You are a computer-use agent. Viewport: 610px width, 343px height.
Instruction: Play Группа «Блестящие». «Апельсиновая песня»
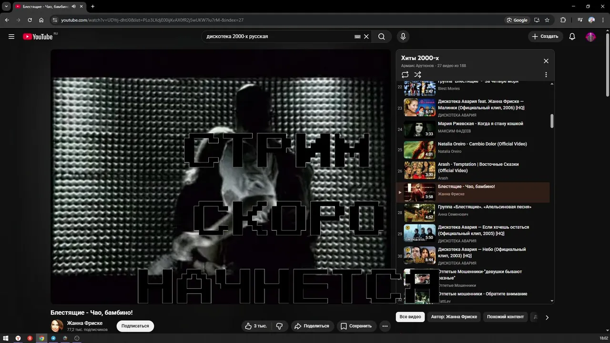473,212
